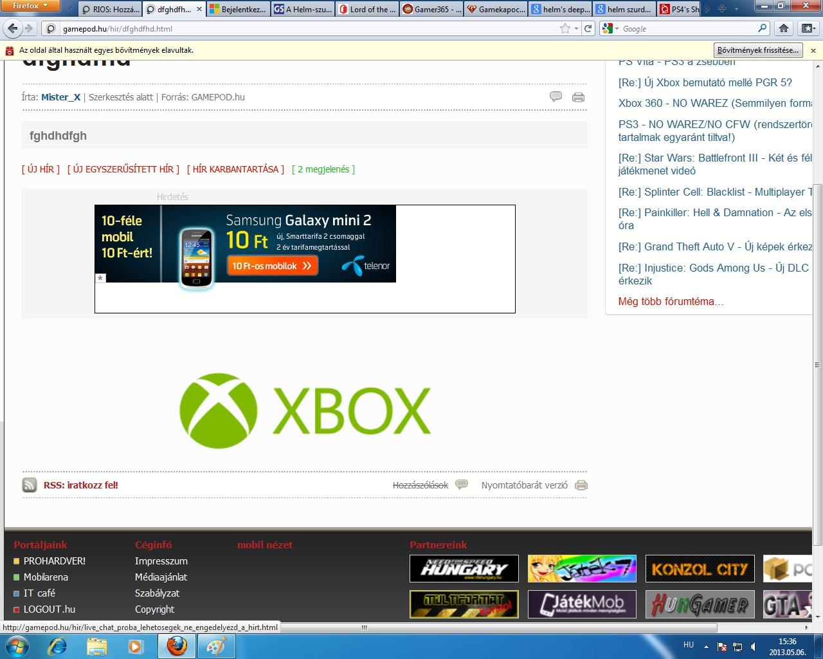Launch Paint from the taskbar
This screenshot has width=823, height=659.
tap(215, 645)
